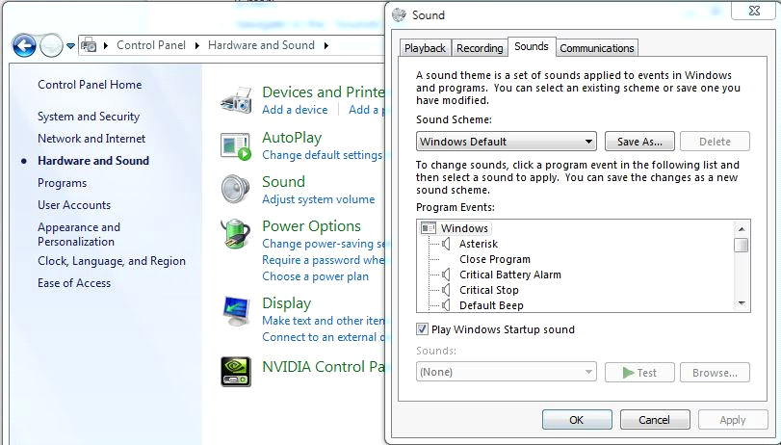Image resolution: width=781 pixels, height=445 pixels.
Task: Open Network and Internet category
Action: (91, 139)
